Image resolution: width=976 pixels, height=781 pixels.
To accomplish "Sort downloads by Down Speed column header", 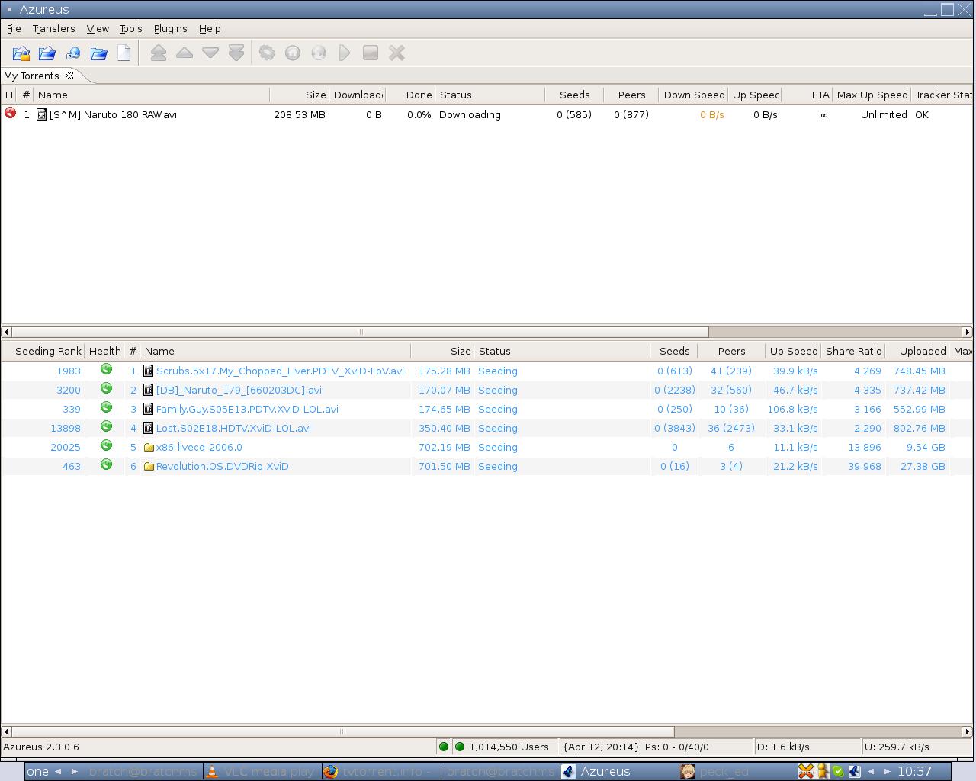I will click(x=693, y=95).
